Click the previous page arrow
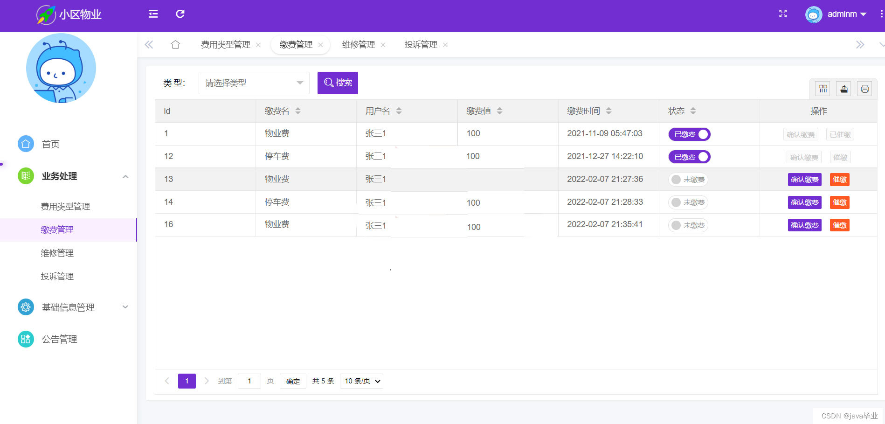 click(x=167, y=381)
